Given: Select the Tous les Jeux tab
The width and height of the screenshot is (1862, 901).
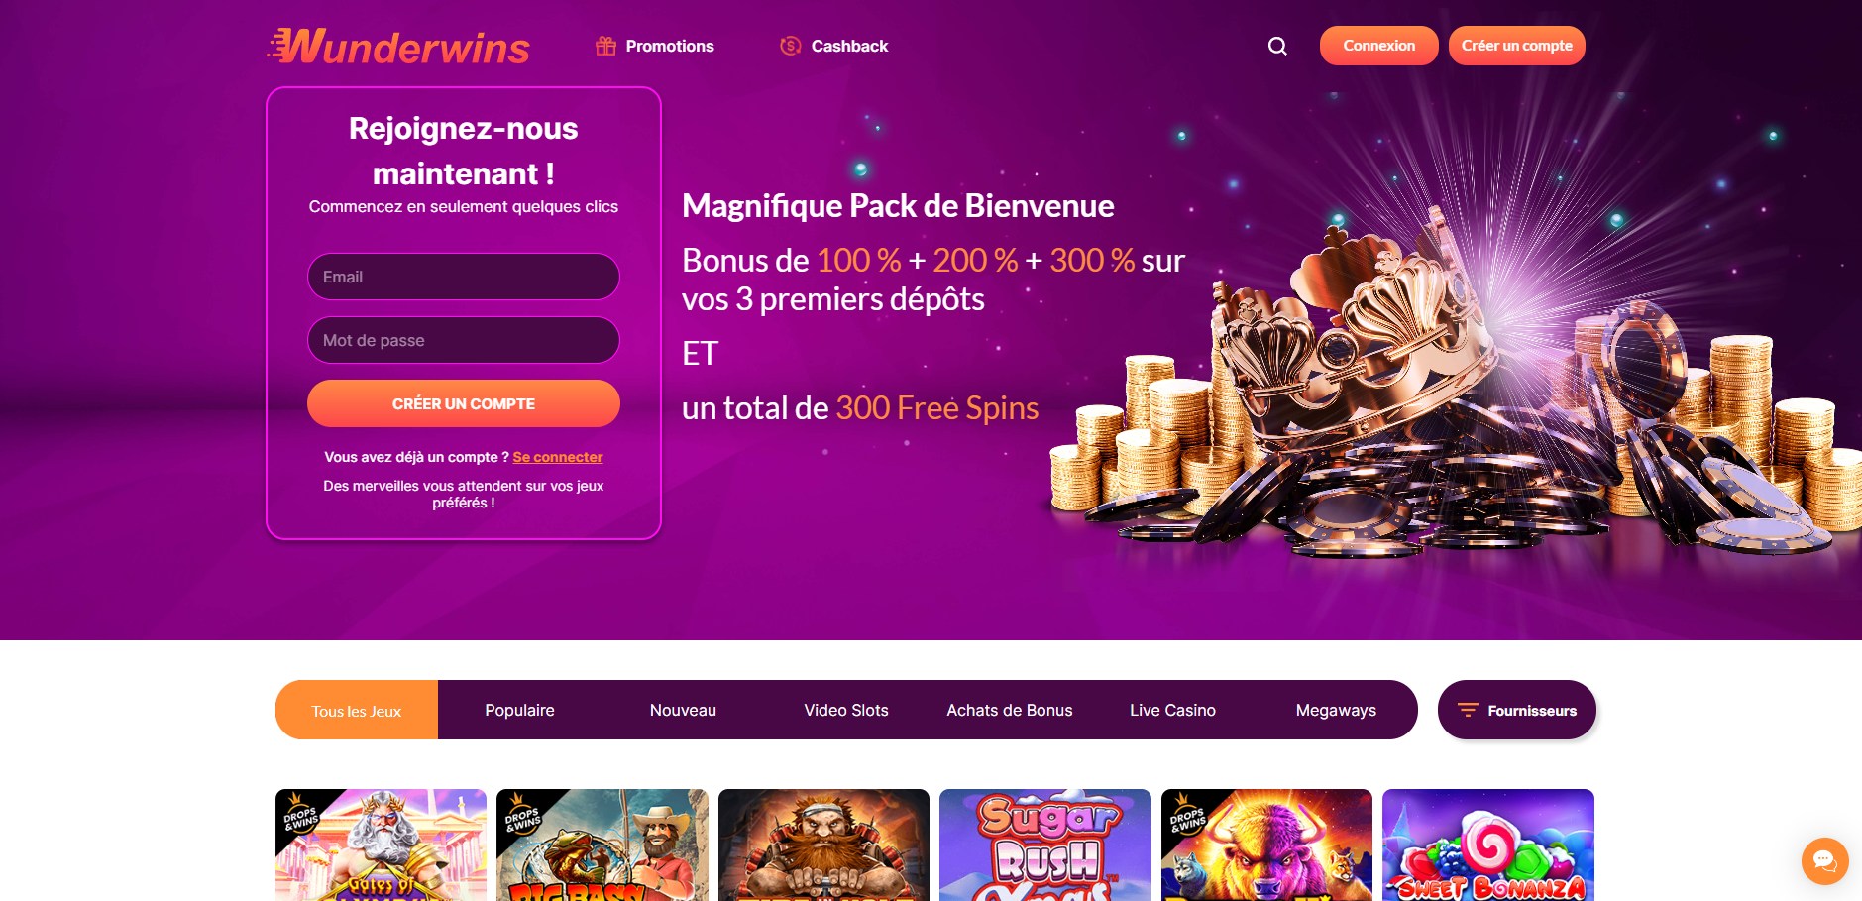Looking at the screenshot, I should [357, 710].
